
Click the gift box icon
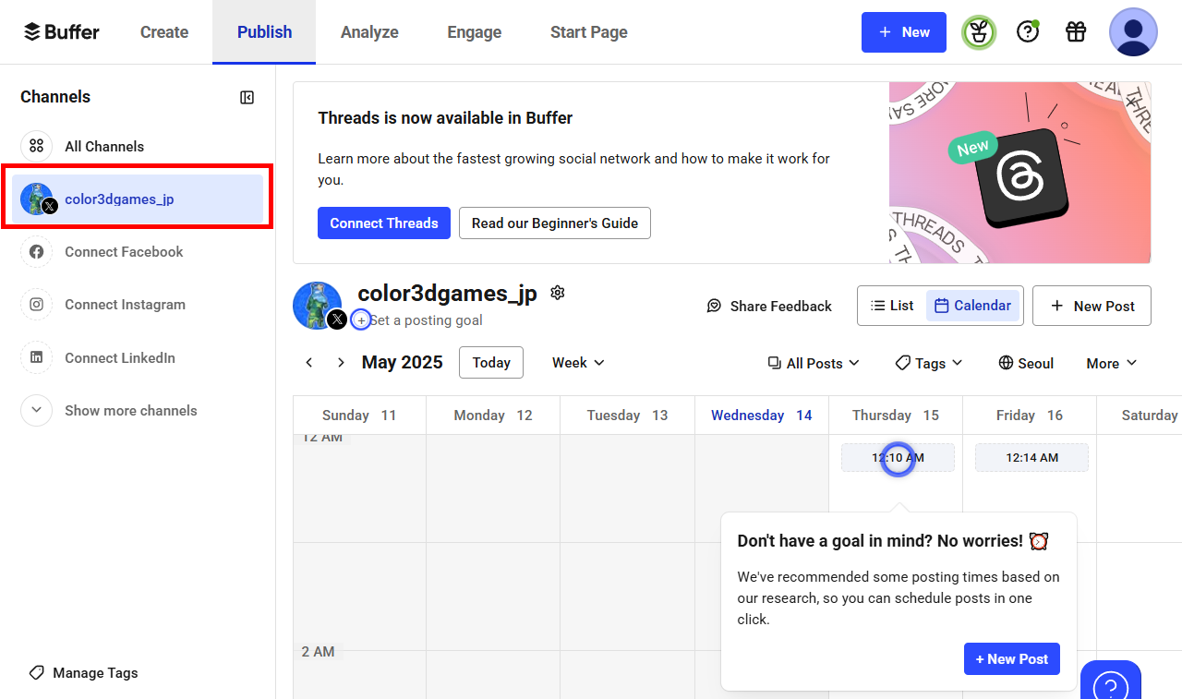[1076, 32]
